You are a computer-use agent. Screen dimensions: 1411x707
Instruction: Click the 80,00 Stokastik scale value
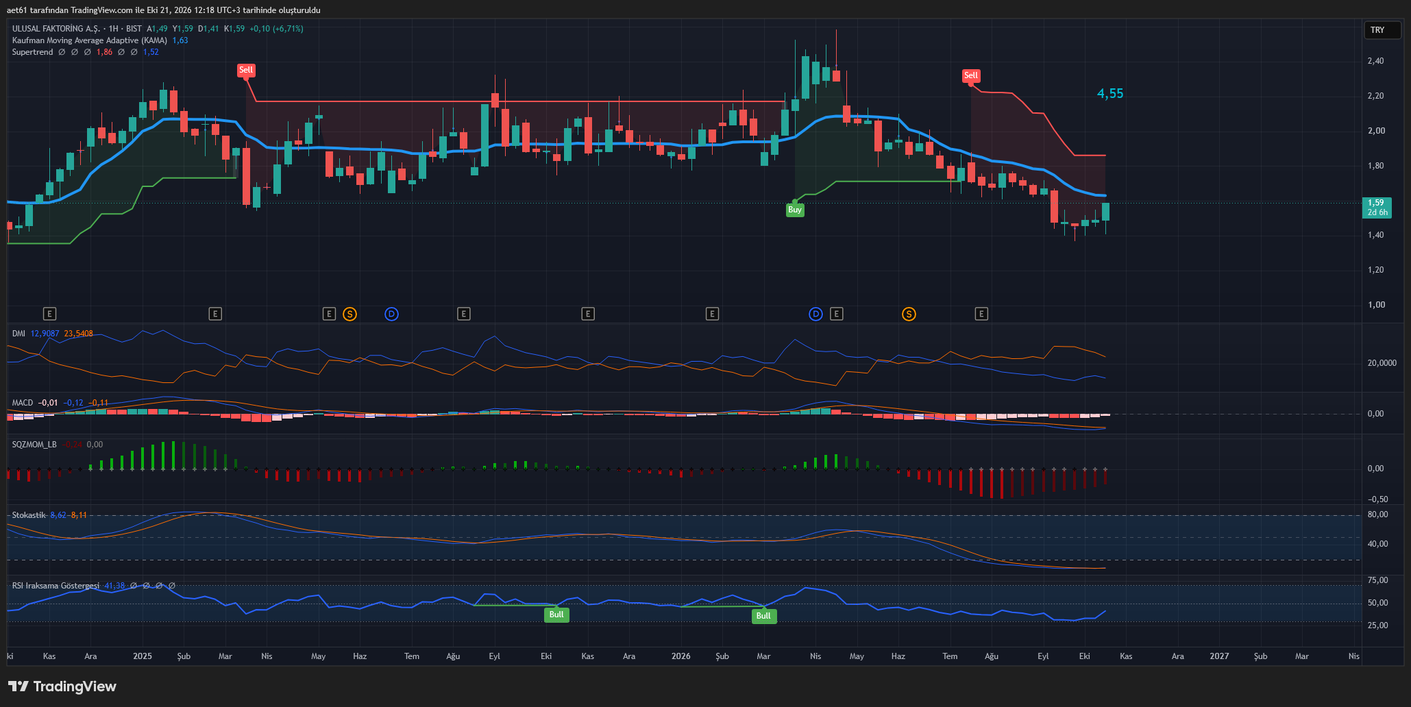(x=1378, y=514)
